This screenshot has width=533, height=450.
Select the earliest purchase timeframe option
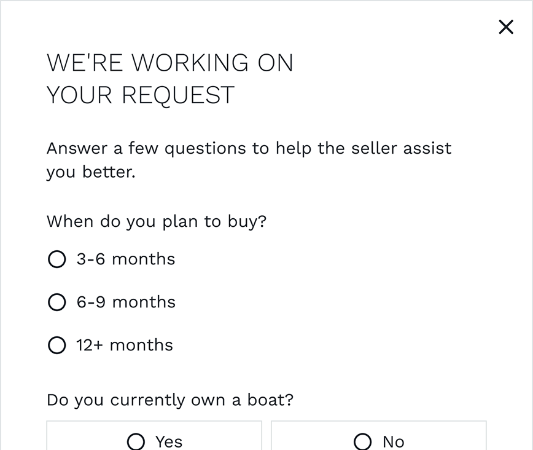(56, 259)
